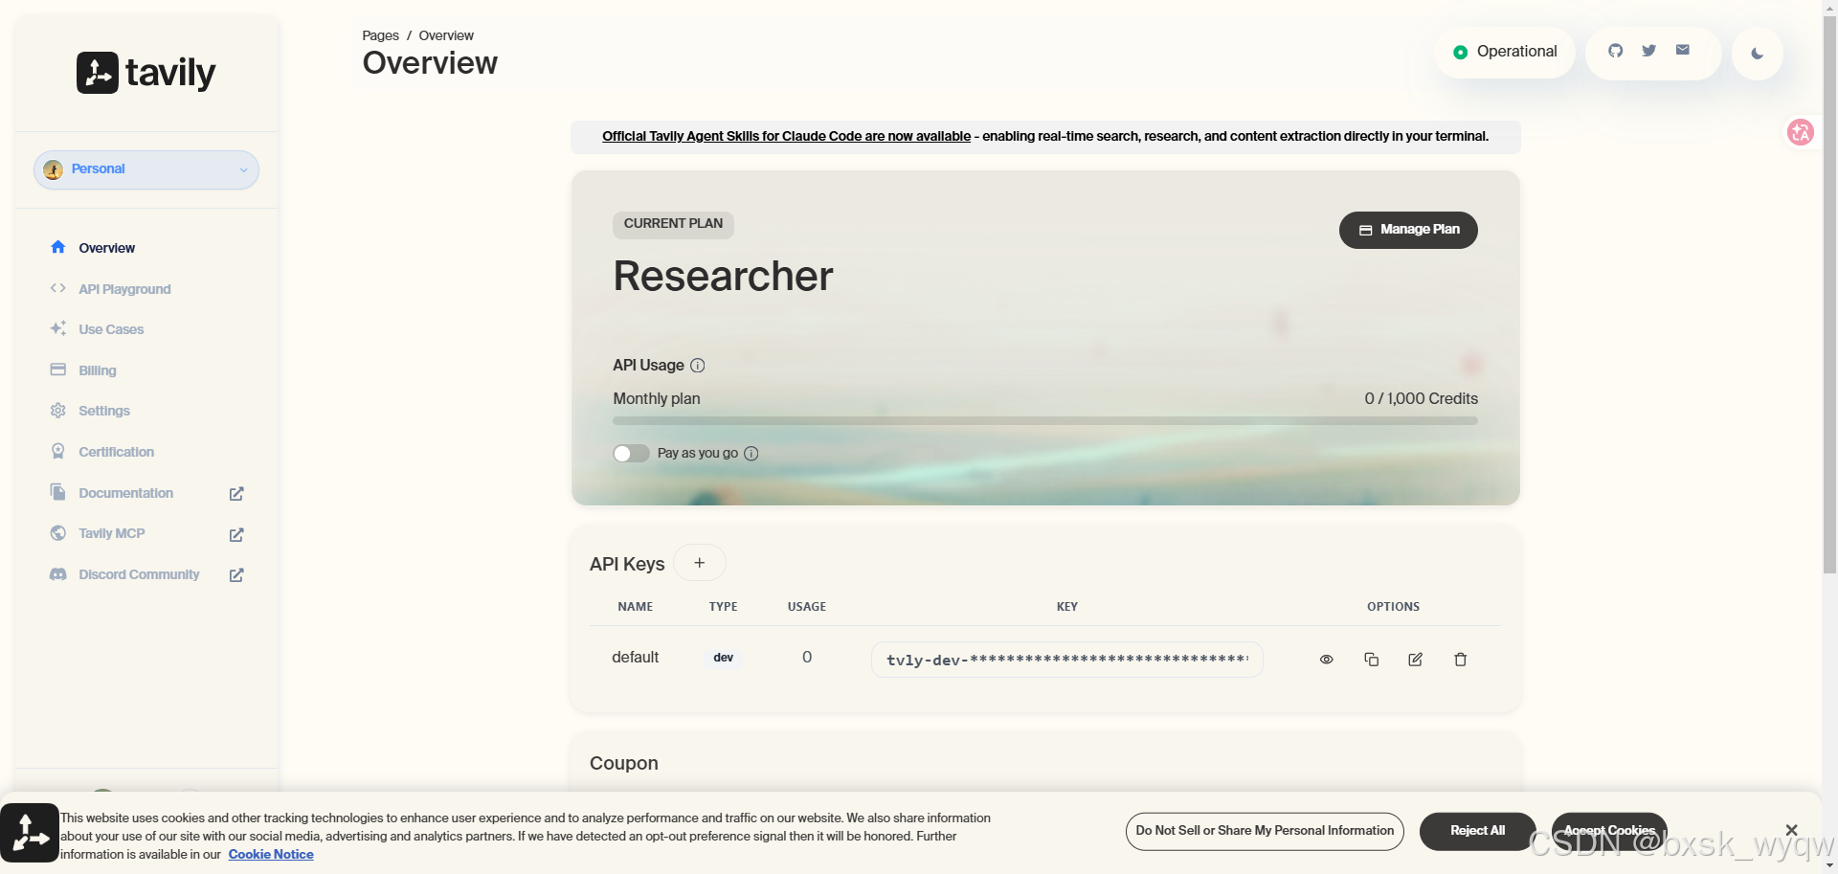Open the Tavily Agent Skills announcement link
The image size is (1838, 874).
tap(786, 136)
